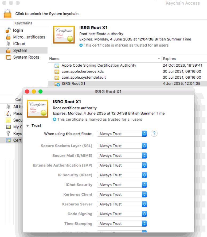Image resolution: width=207 pixels, height=237 pixels.
Task: Select the Certificates category
Action: tap(11, 140)
